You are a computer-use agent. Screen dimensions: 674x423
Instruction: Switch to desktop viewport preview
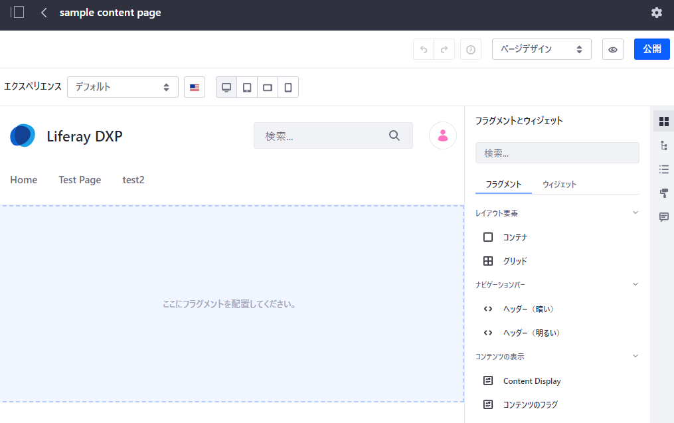pos(226,87)
